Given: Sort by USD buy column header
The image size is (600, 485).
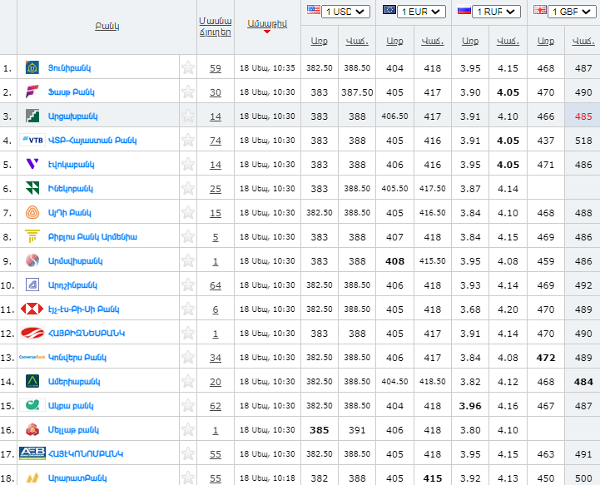Looking at the screenshot, I should (319, 41).
